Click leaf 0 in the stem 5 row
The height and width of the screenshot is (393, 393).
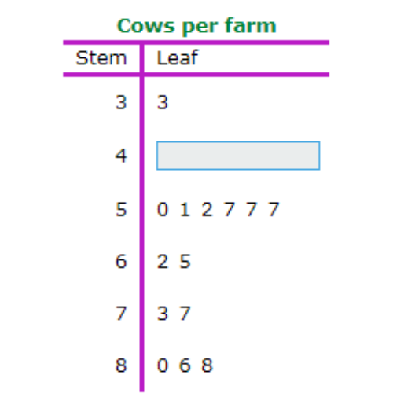pos(163,209)
